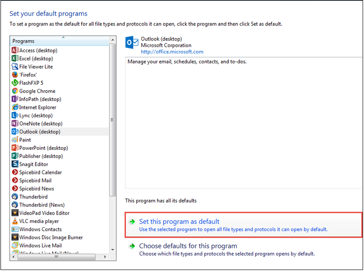Select Spicebird News entry
The image size is (364, 277).
coord(37,189)
